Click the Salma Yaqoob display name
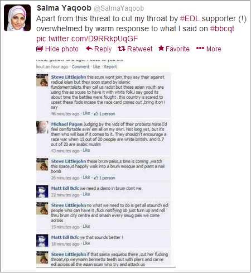The image size is (251, 273). (x=64, y=8)
